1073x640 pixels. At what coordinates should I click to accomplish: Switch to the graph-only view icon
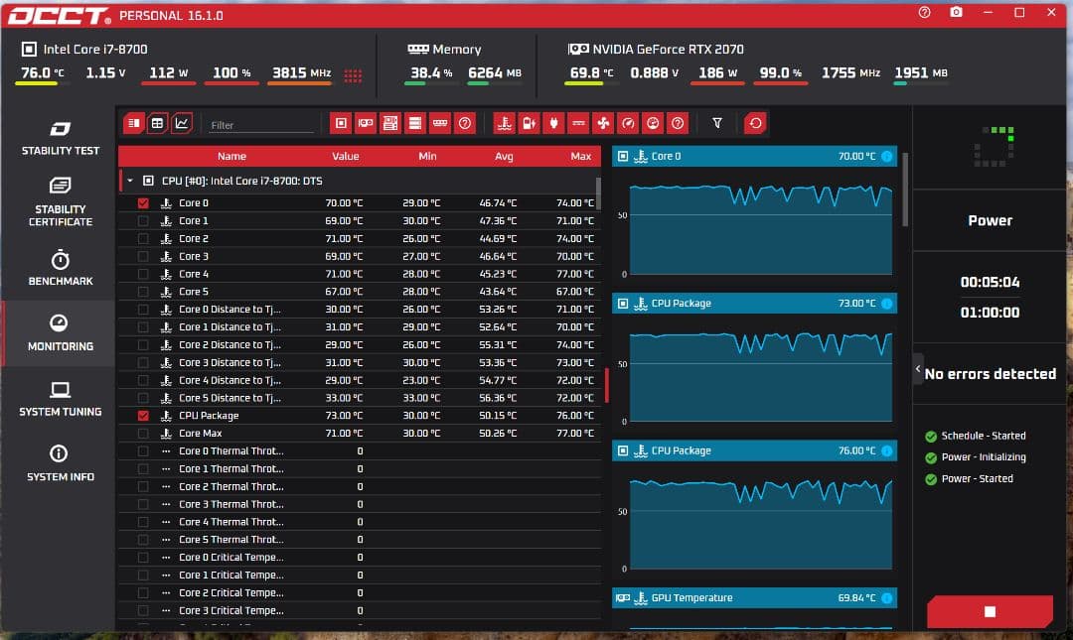click(x=182, y=123)
